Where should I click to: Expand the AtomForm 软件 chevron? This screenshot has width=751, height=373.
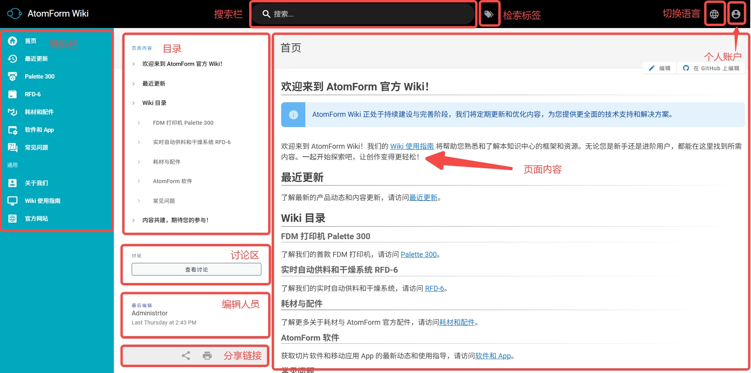(x=139, y=181)
